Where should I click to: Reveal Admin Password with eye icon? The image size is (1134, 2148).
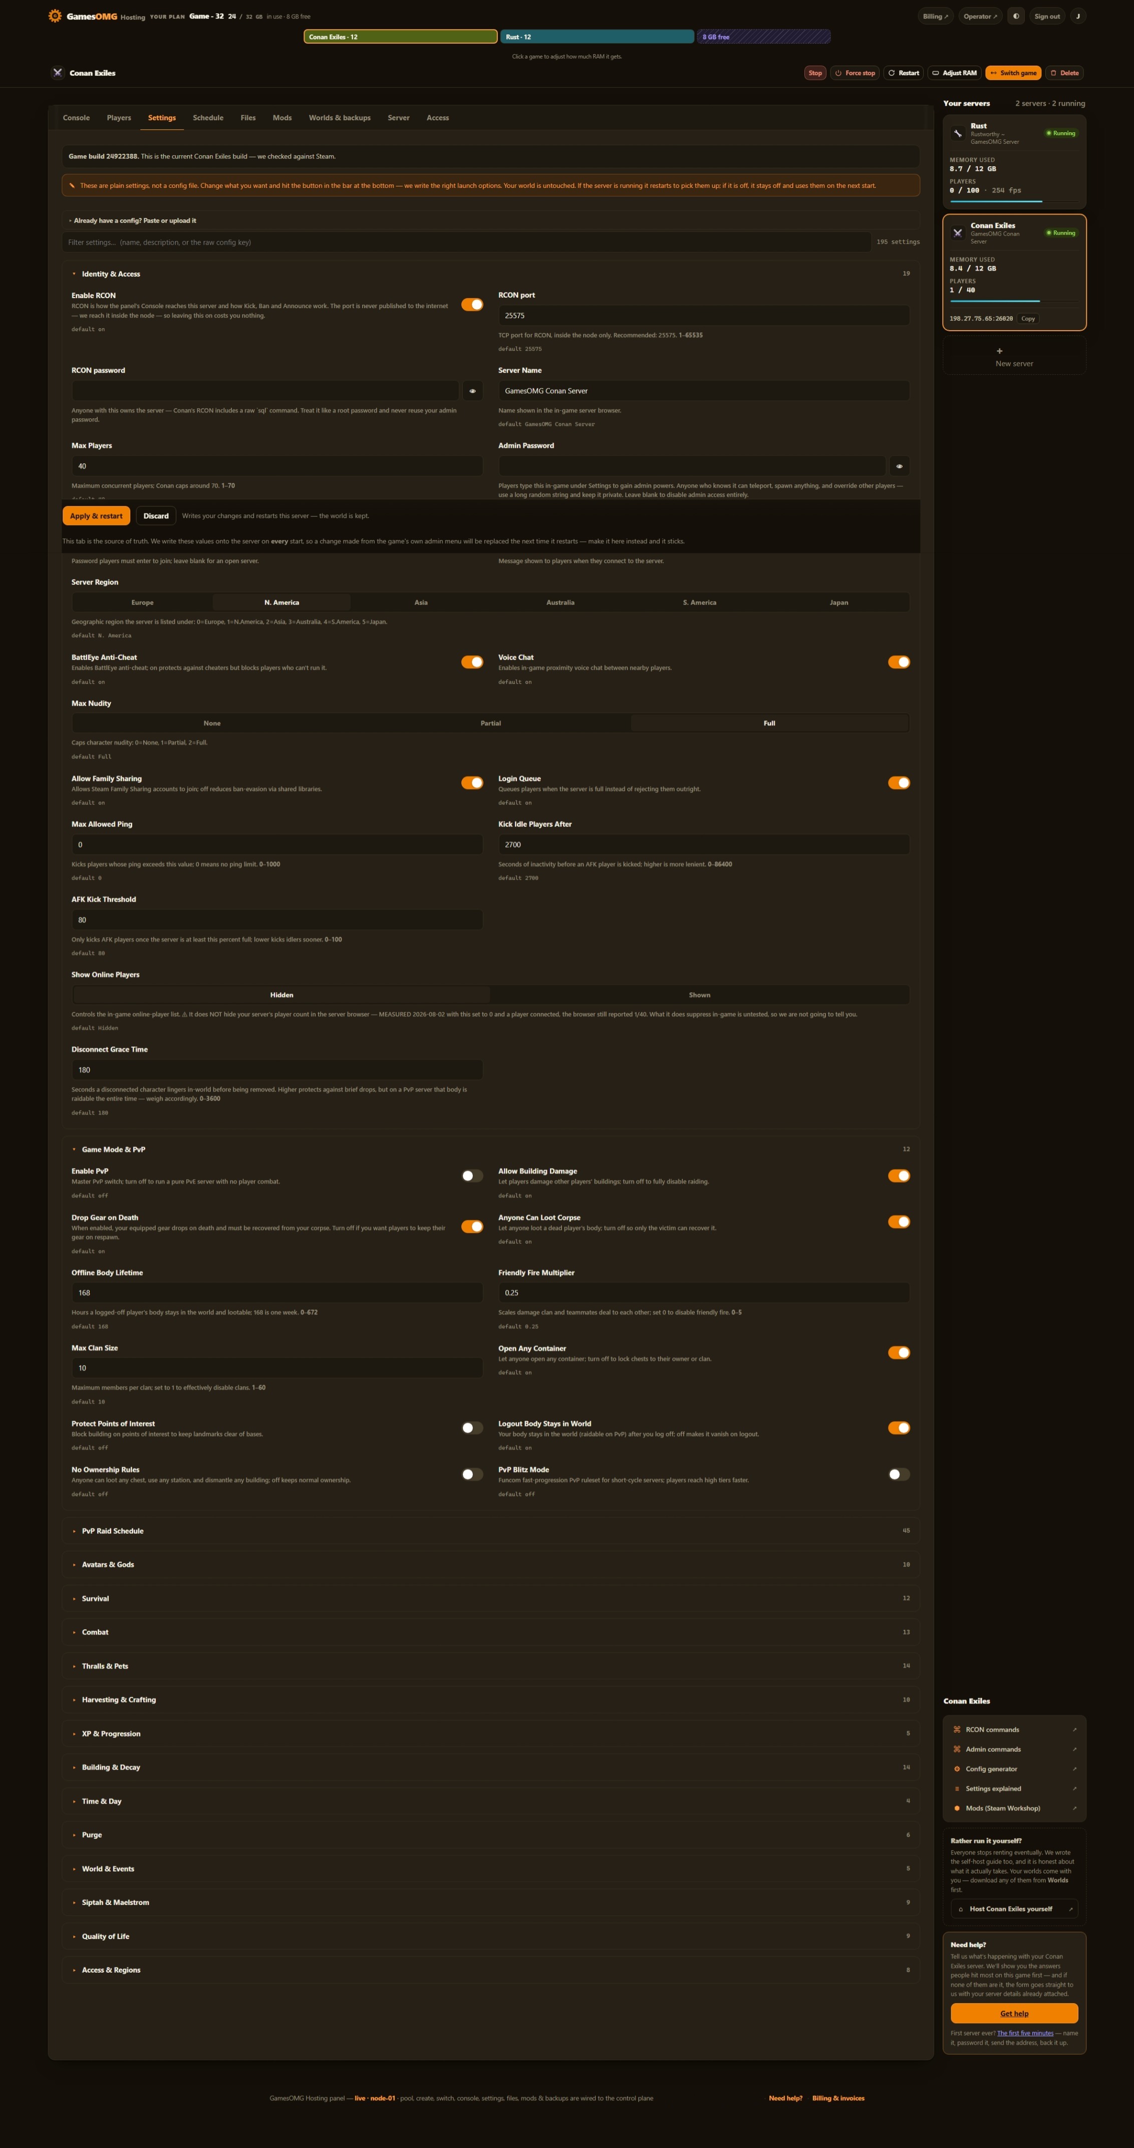899,466
